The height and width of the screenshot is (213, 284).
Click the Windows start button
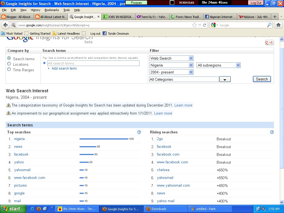point(13,209)
